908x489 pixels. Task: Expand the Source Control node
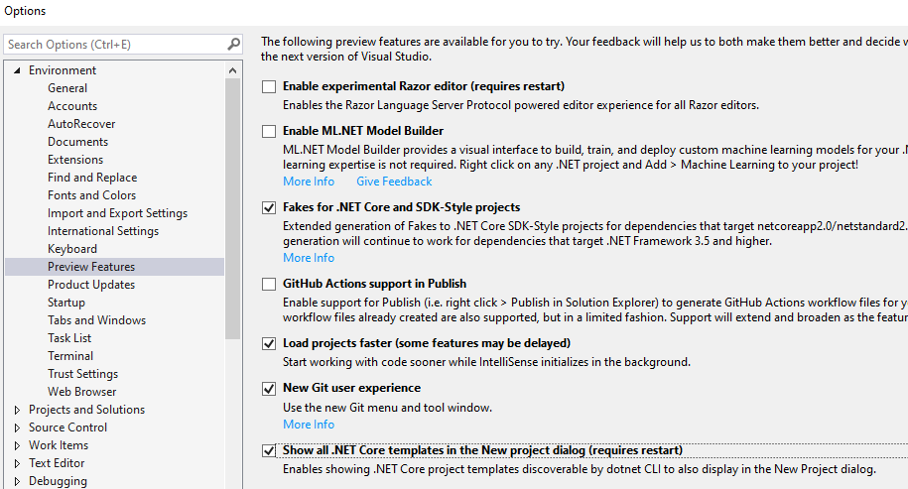tap(17, 428)
